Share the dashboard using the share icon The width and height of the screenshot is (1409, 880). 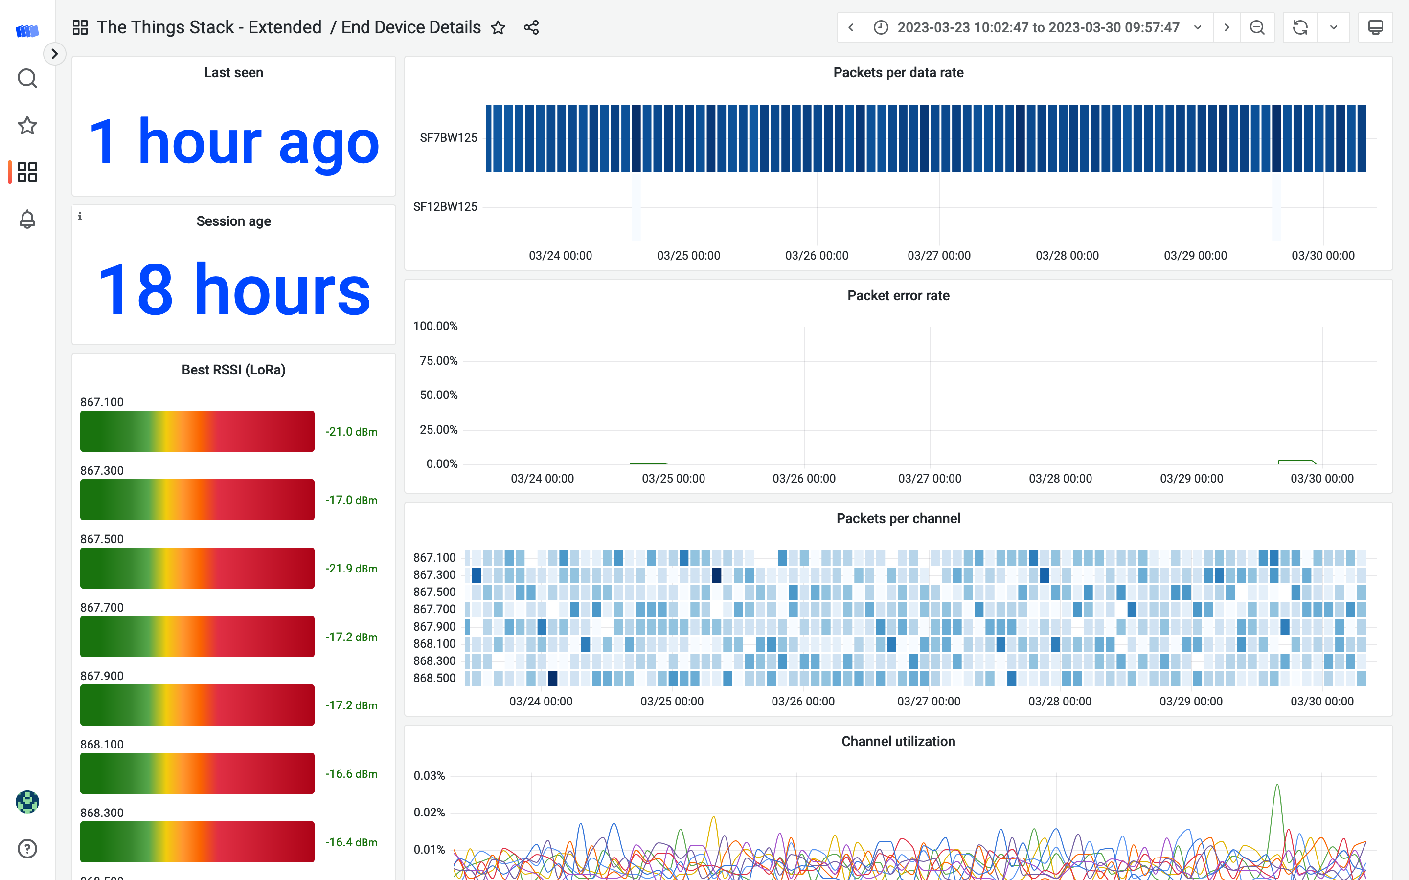click(x=531, y=27)
